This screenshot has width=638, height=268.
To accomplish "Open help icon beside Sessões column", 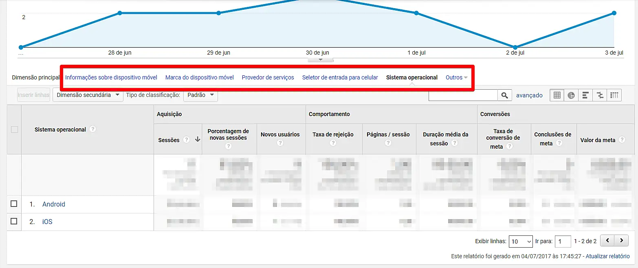I will click(186, 140).
